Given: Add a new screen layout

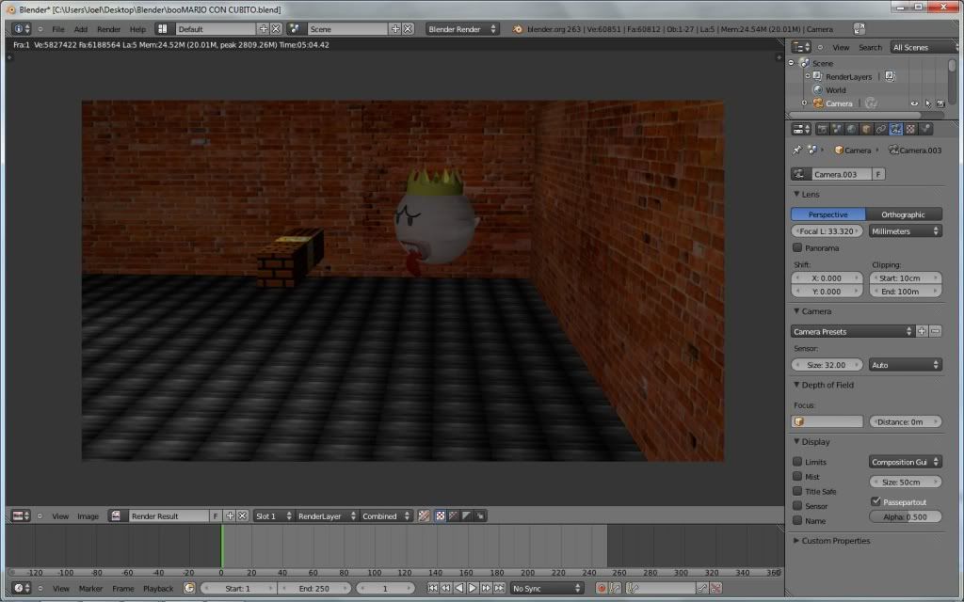Looking at the screenshot, I should pos(264,29).
